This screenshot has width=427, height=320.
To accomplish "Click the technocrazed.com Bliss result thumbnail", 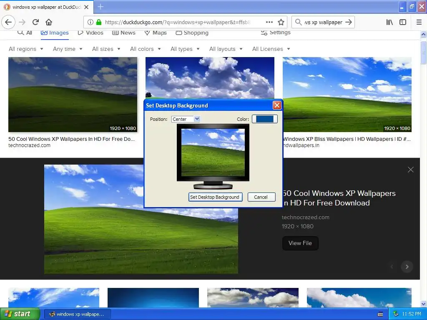I will click(x=73, y=95).
